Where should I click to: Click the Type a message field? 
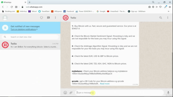point(119,93)
